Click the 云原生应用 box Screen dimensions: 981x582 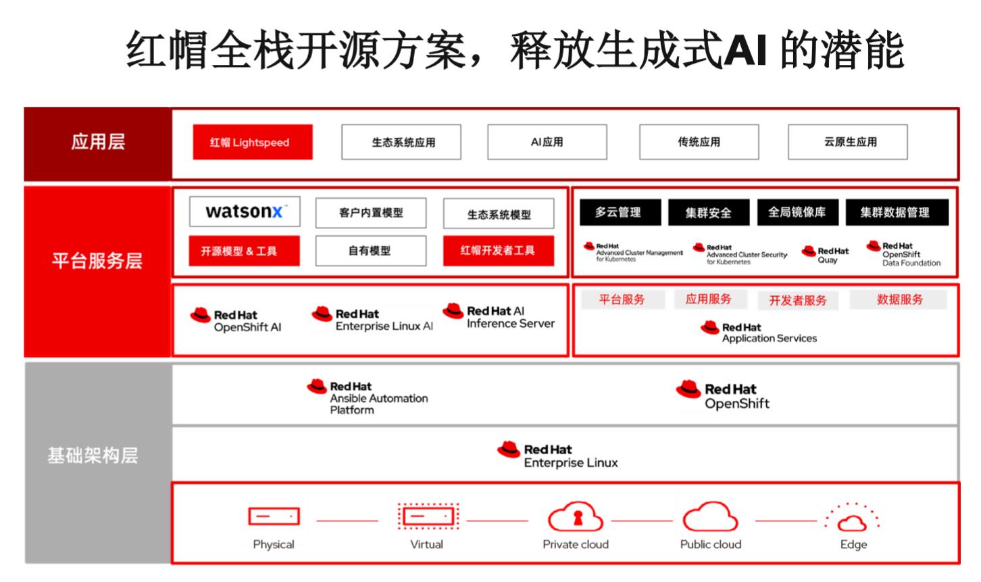(848, 142)
